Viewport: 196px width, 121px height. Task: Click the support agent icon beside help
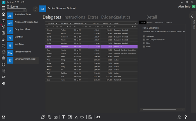click(x=179, y=117)
